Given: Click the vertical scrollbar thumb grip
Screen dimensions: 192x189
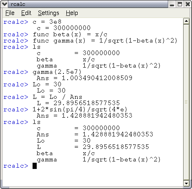Looking at the screenshot, I should tap(186, 102).
